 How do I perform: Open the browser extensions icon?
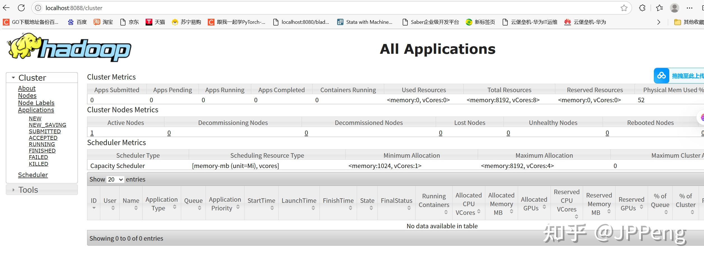pyautogui.click(x=642, y=8)
